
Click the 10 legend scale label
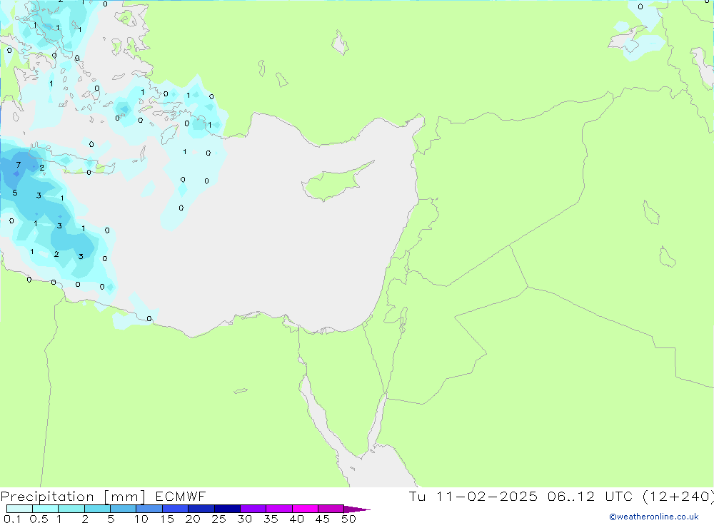coord(141,519)
